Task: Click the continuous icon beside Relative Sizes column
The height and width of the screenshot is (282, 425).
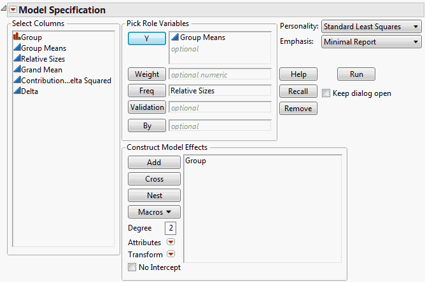Action: click(17, 59)
